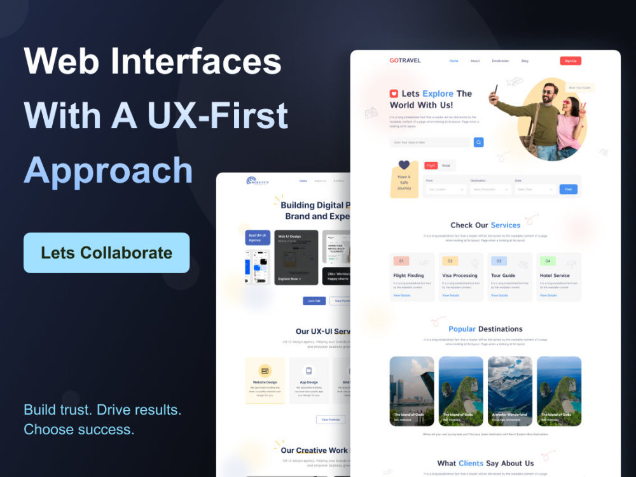Click the 02 badge on Visa Processing card
Screen dimensions: 636x477
point(450,261)
